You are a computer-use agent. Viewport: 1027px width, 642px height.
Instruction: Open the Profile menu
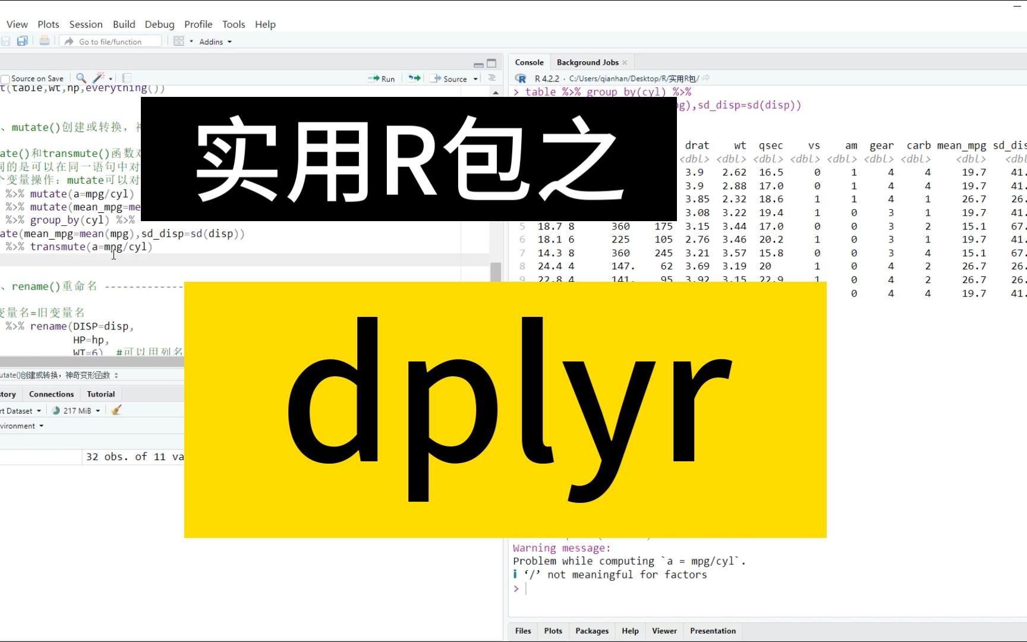point(198,24)
